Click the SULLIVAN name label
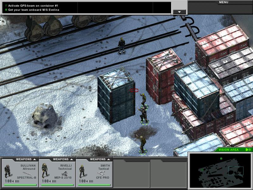The image size is (253, 190). point(28,166)
